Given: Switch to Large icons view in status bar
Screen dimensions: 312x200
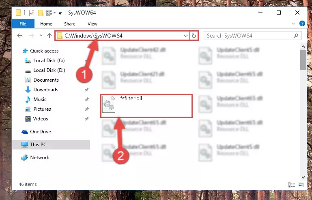Looking at the screenshot, I should click(x=301, y=185).
